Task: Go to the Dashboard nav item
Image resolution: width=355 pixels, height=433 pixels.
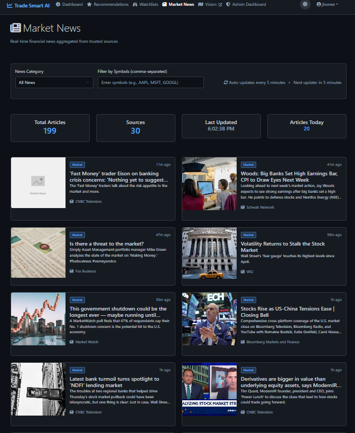Action: [x=69, y=4]
